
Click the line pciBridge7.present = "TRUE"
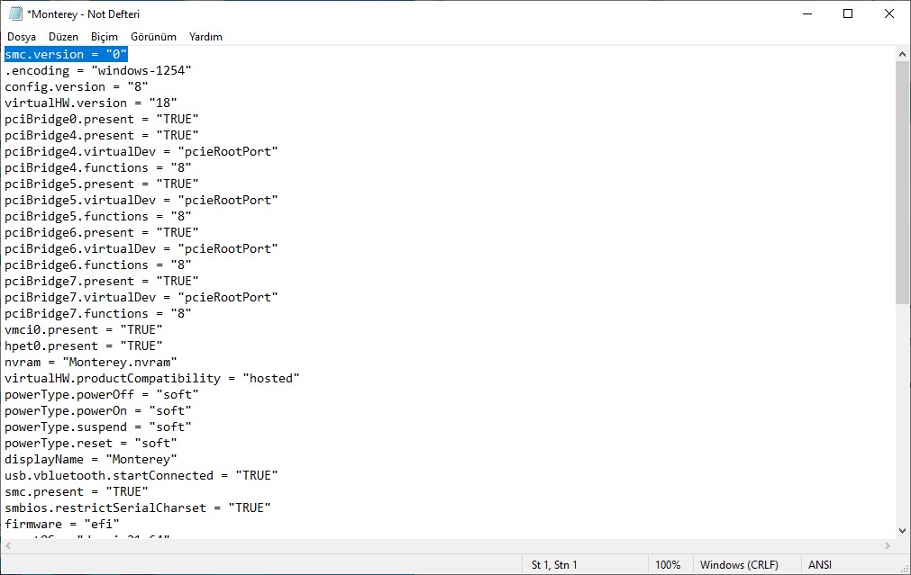pos(101,282)
